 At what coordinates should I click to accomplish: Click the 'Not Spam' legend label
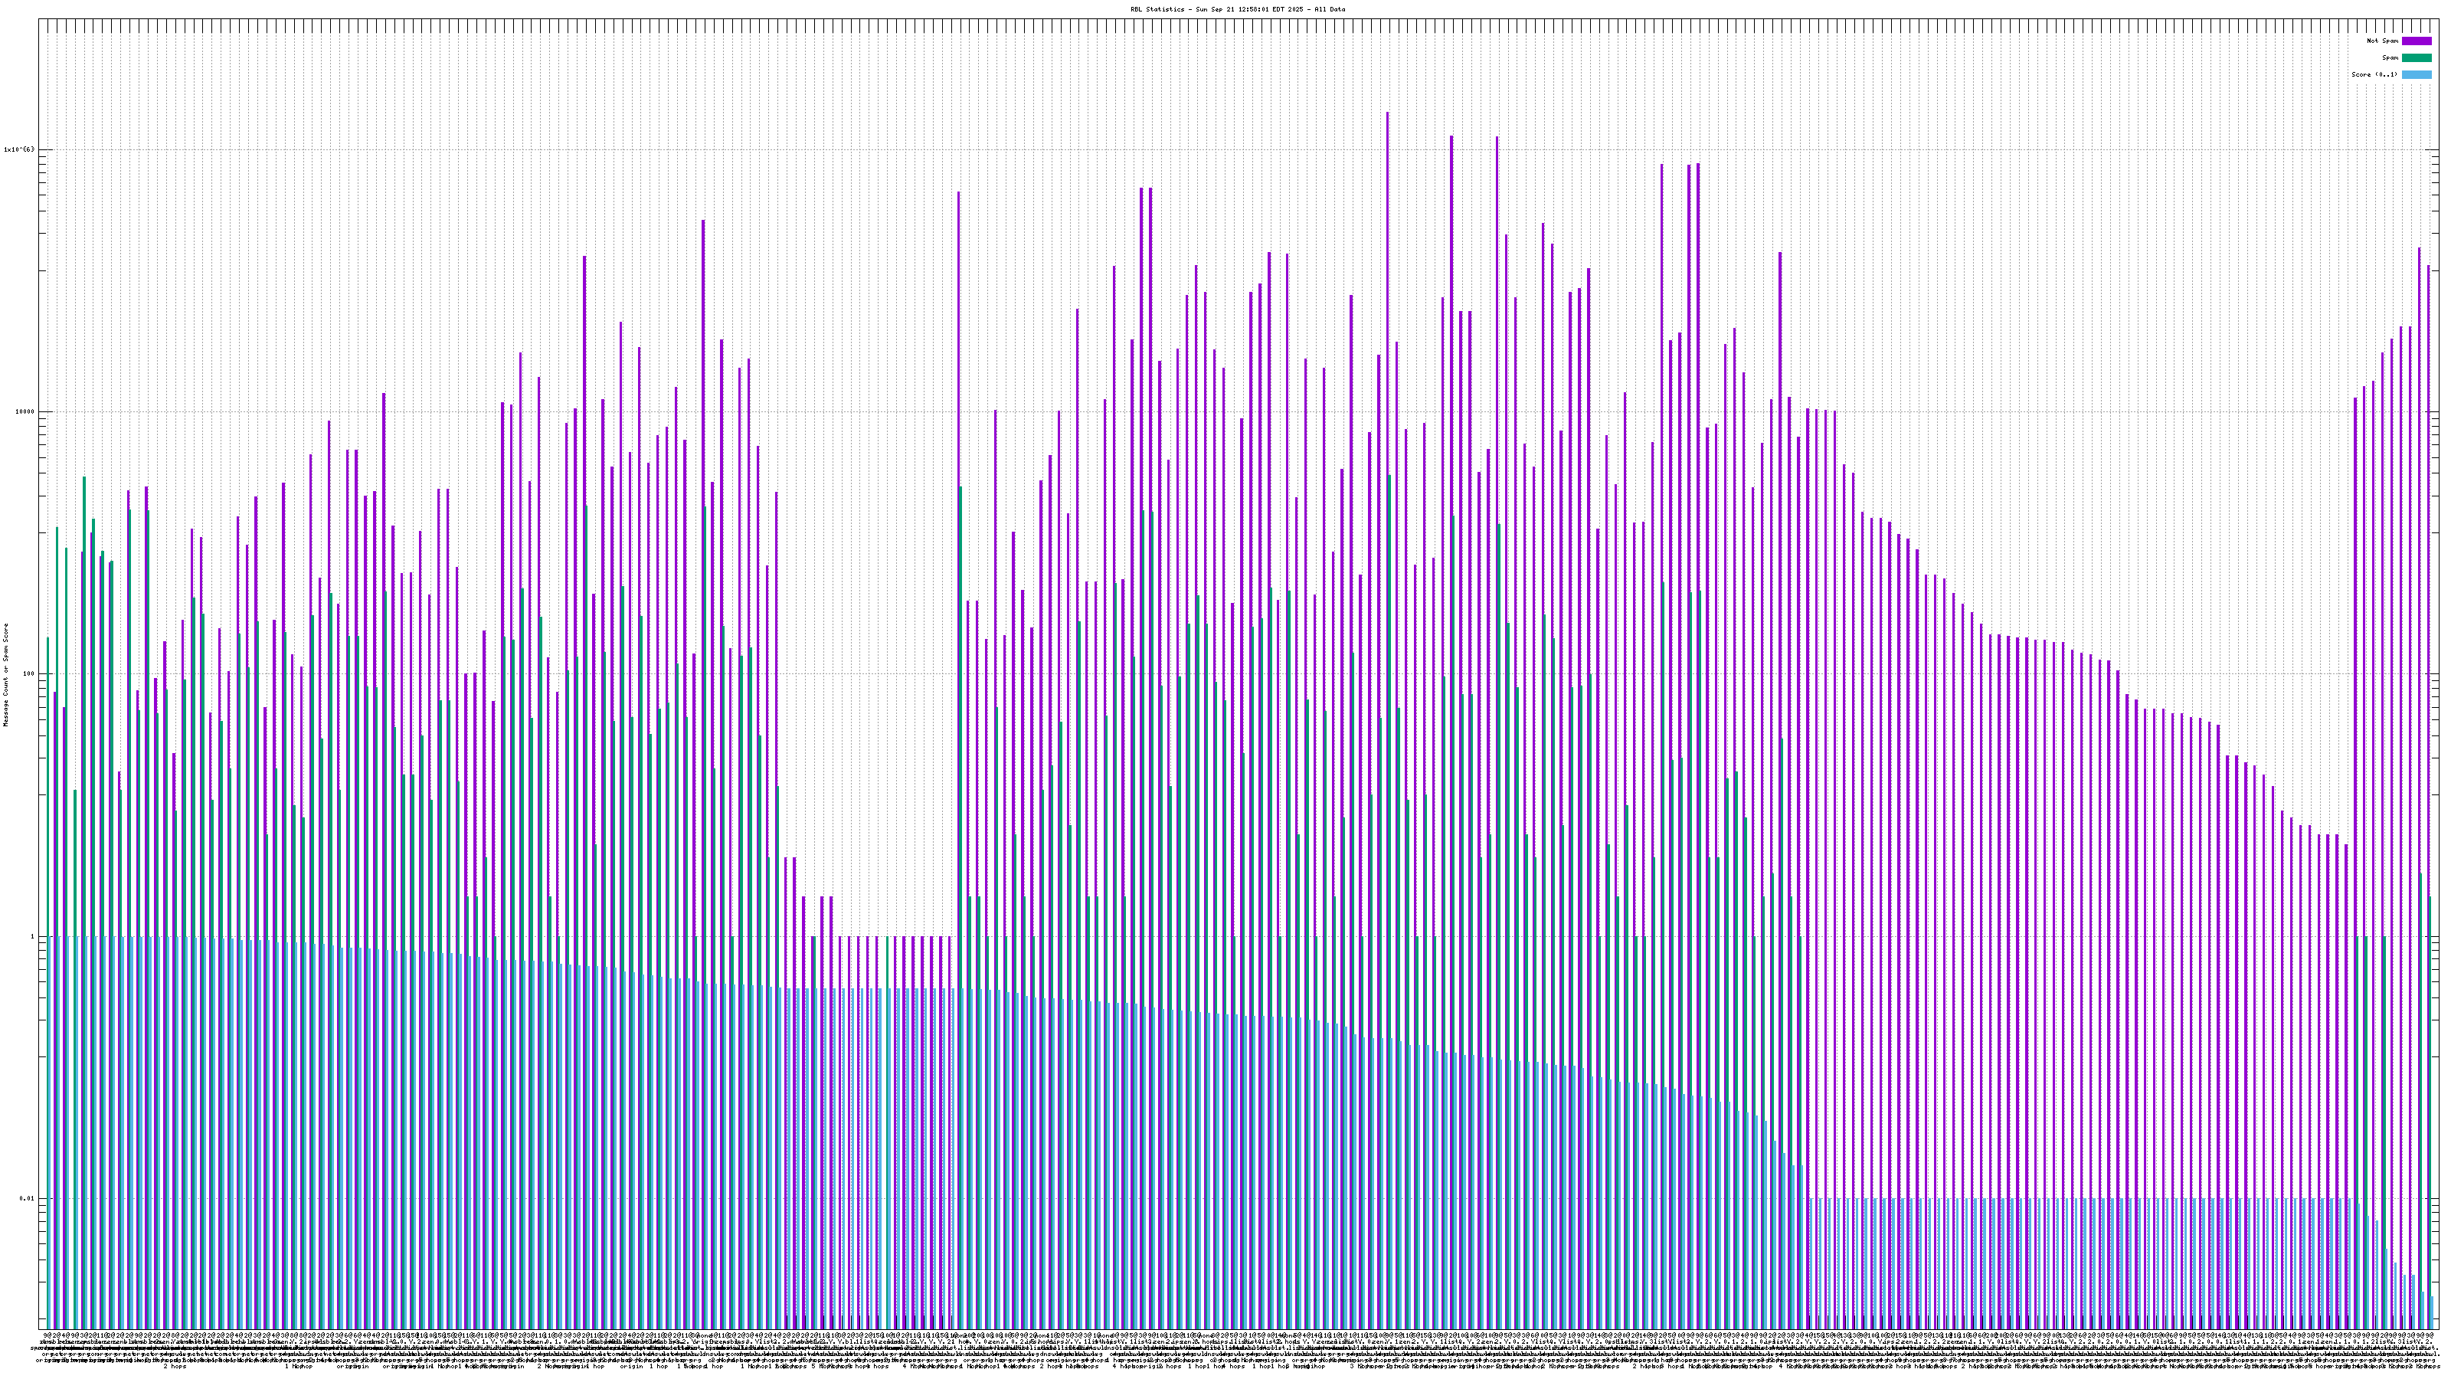click(2384, 41)
